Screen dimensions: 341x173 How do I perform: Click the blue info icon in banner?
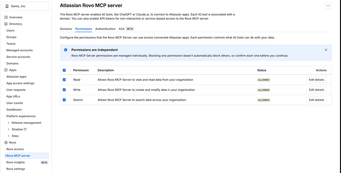pyautogui.click(x=66, y=50)
